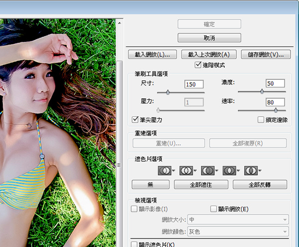Click the Intersect with Selection mask icon

click(229, 171)
